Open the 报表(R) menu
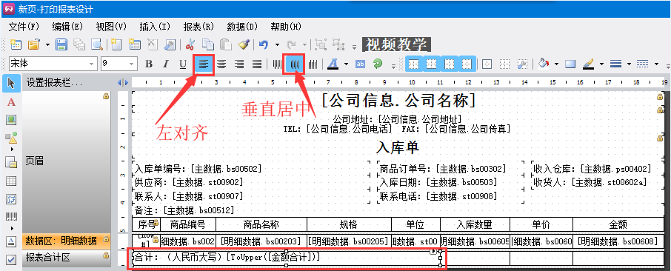The height and width of the screenshot is (271, 671). (x=198, y=27)
